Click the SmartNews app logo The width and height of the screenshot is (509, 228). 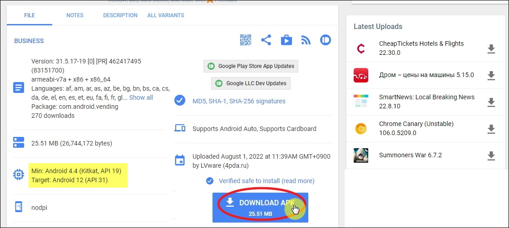[x=361, y=102]
